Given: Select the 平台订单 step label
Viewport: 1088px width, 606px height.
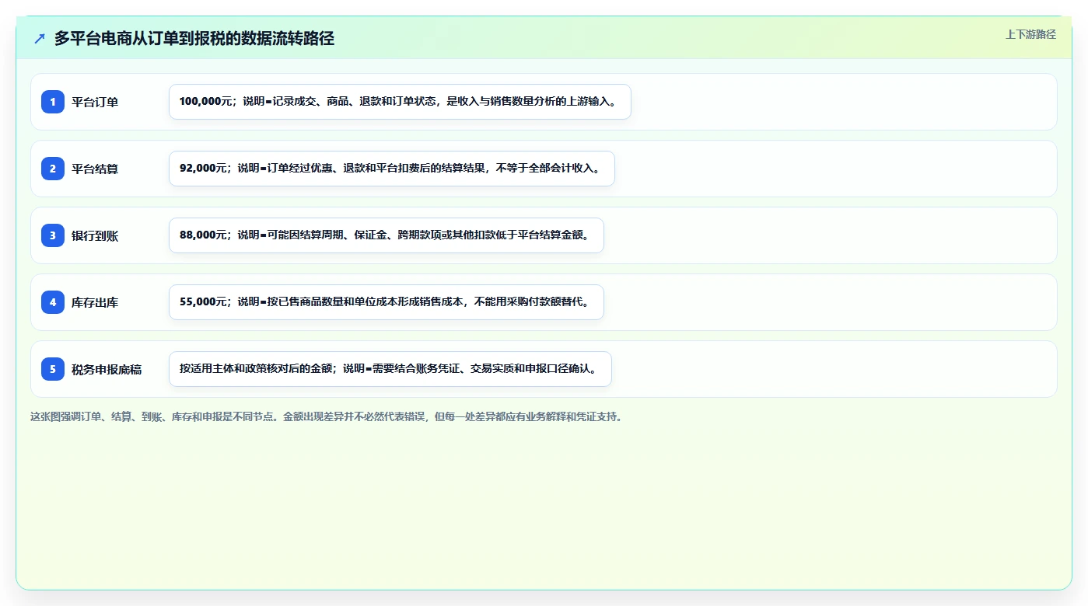Looking at the screenshot, I should point(95,102).
